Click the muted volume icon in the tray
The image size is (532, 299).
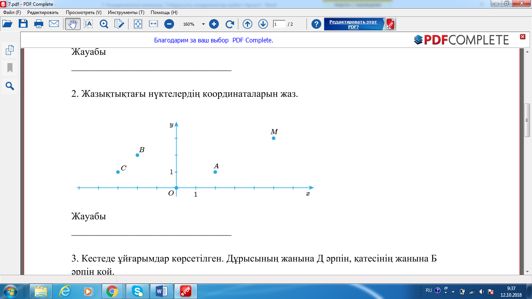pos(482,291)
